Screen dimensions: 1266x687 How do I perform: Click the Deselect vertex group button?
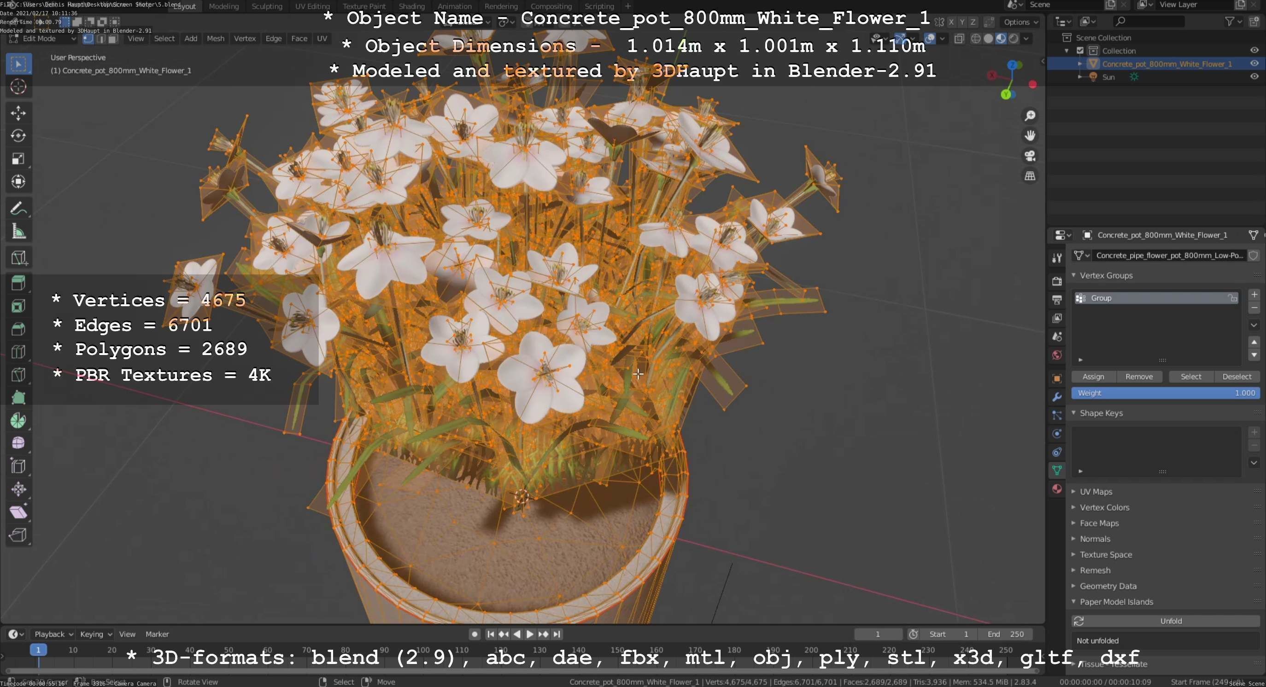tap(1237, 377)
